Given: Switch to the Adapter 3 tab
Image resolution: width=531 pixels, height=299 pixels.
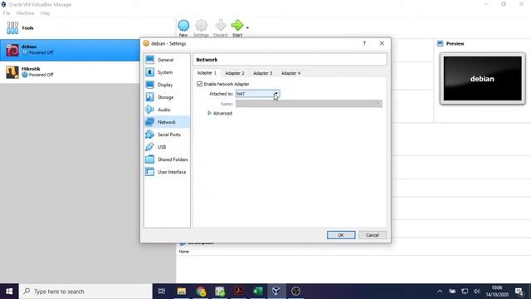Looking at the screenshot, I should coord(263,73).
